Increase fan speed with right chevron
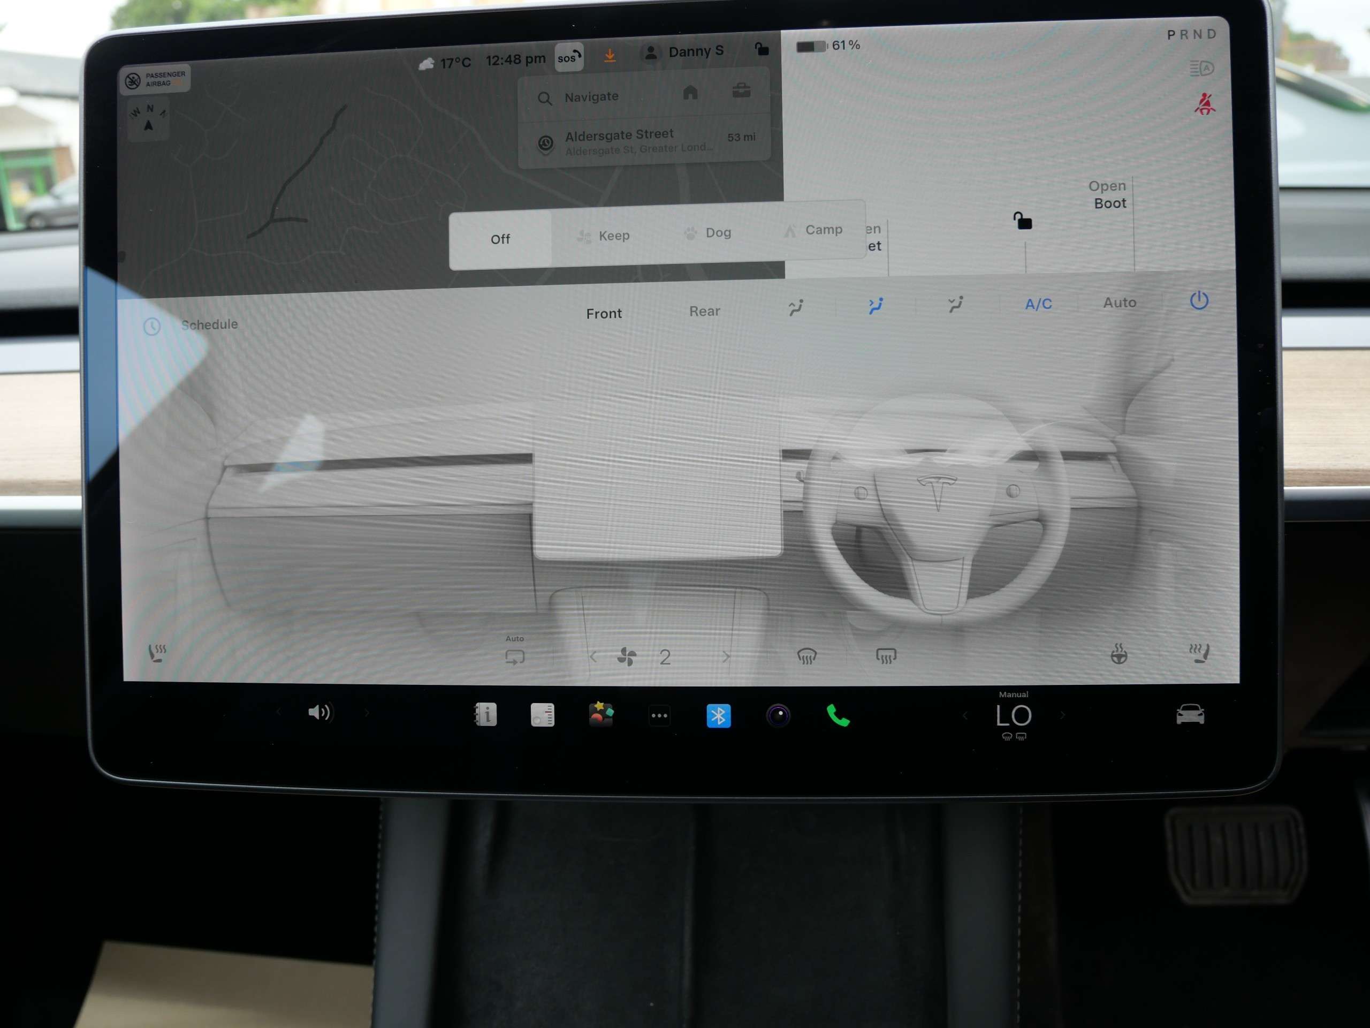This screenshot has height=1028, width=1370. coord(726,656)
